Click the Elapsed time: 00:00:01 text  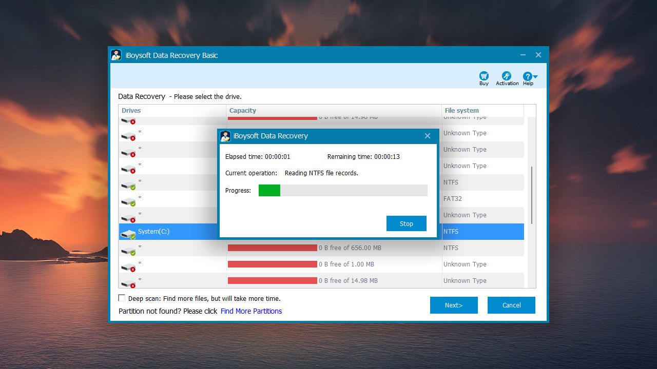point(258,157)
